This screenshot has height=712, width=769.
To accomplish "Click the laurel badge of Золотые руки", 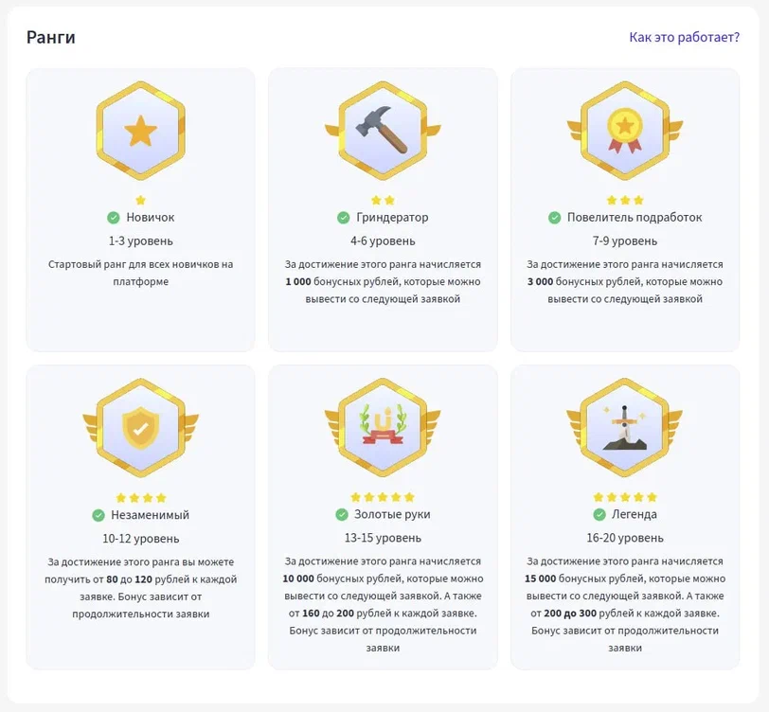I will point(383,428).
